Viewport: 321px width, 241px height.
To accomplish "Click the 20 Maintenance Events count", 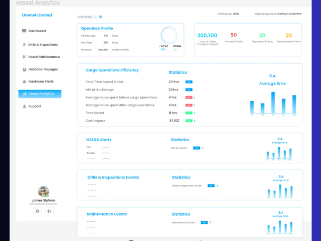I will 289,35.
